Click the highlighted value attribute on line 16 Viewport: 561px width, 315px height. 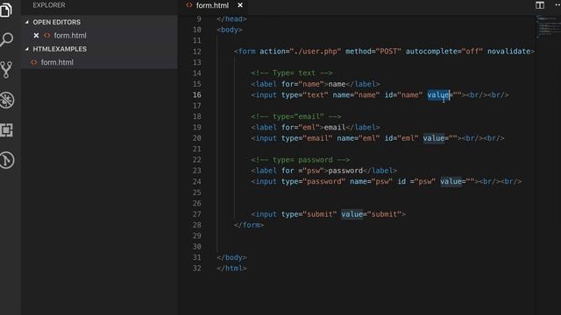tap(438, 95)
